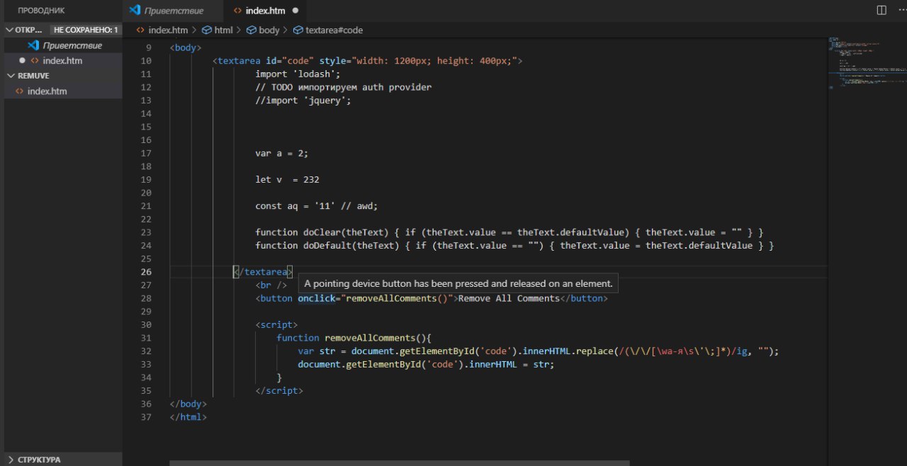Select Приветствие in the open editors list
The height and width of the screenshot is (466, 907).
pyautogui.click(x=72, y=45)
